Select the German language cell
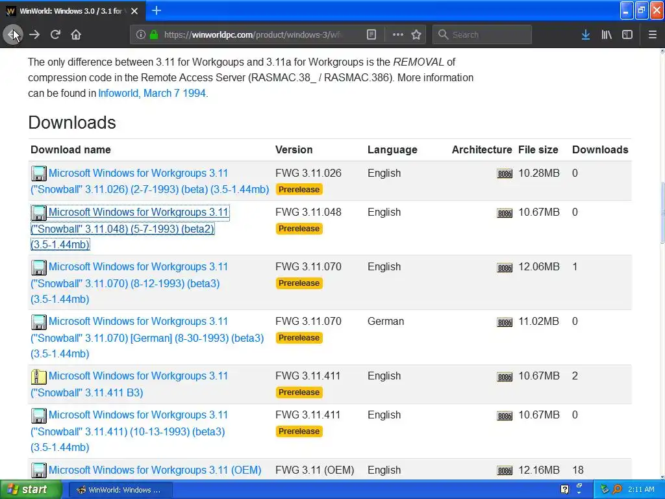 click(x=386, y=321)
